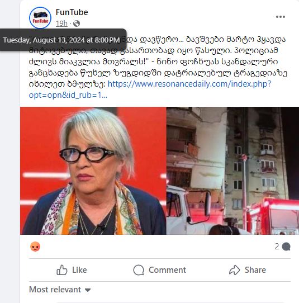This screenshot has height=303, width=299.
Task: Open the three-dots post options menu
Action: pyautogui.click(x=281, y=17)
